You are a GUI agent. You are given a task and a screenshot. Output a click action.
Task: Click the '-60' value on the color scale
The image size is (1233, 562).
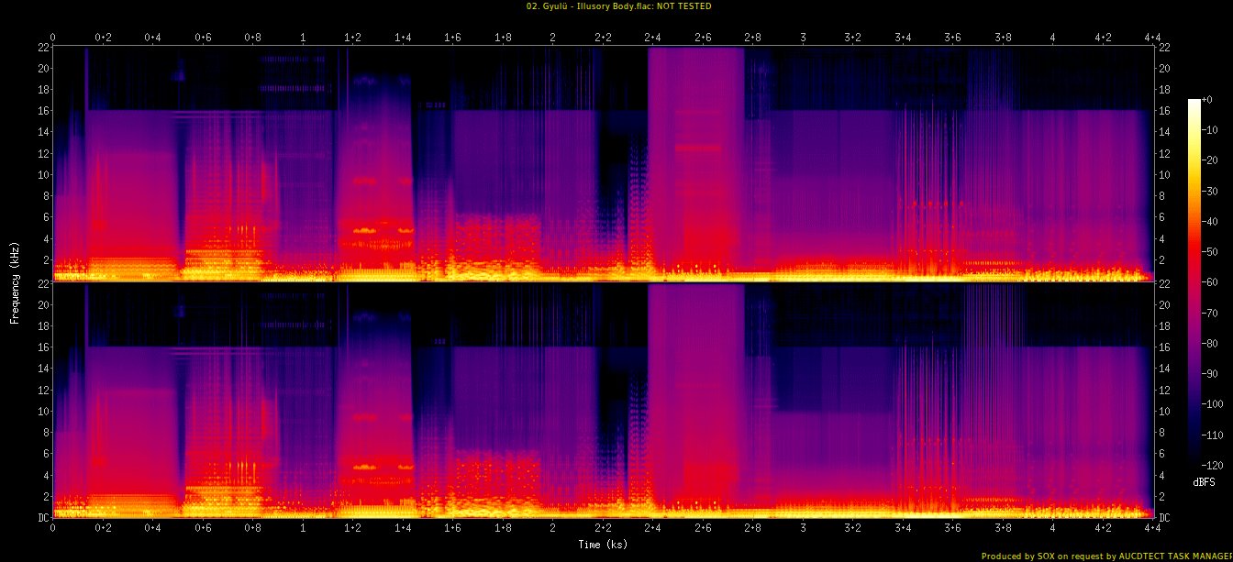coord(1211,283)
